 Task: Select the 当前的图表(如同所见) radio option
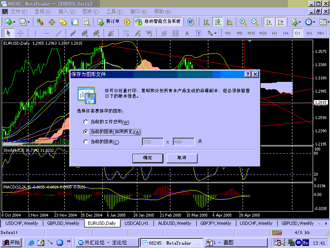tap(85, 132)
